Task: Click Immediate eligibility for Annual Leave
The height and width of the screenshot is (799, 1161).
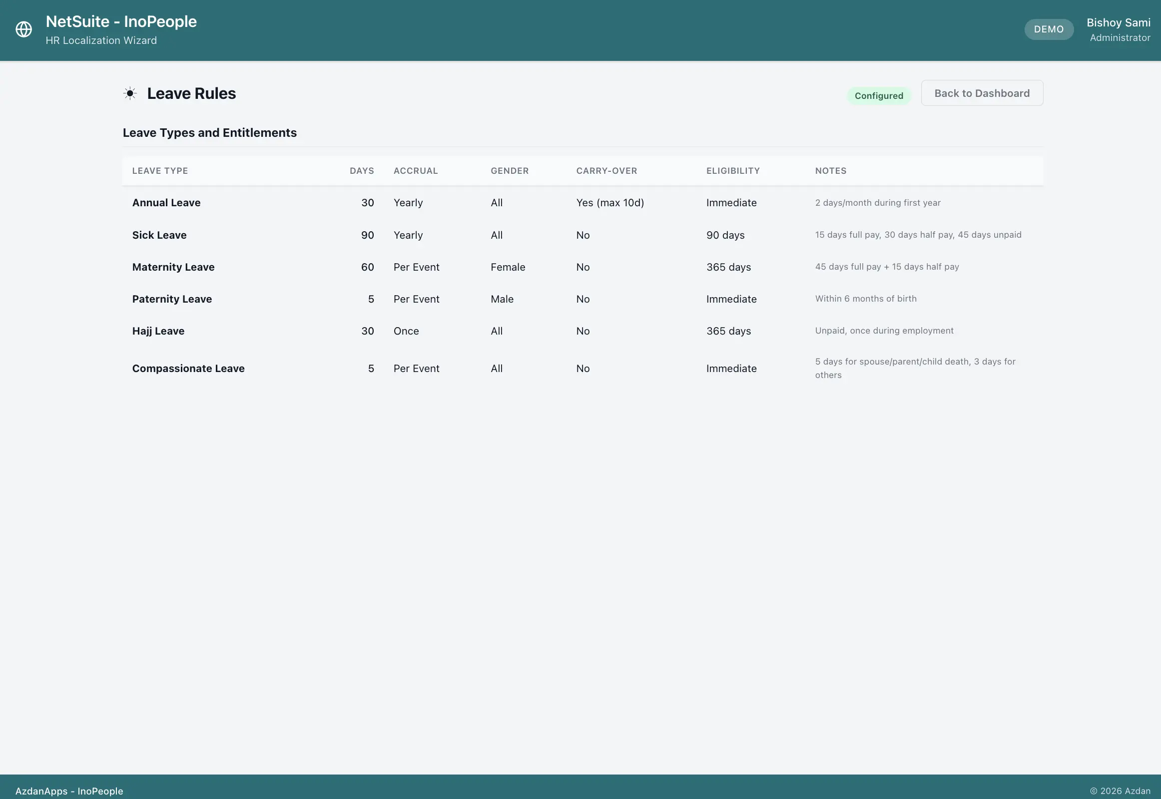Action: 731,203
